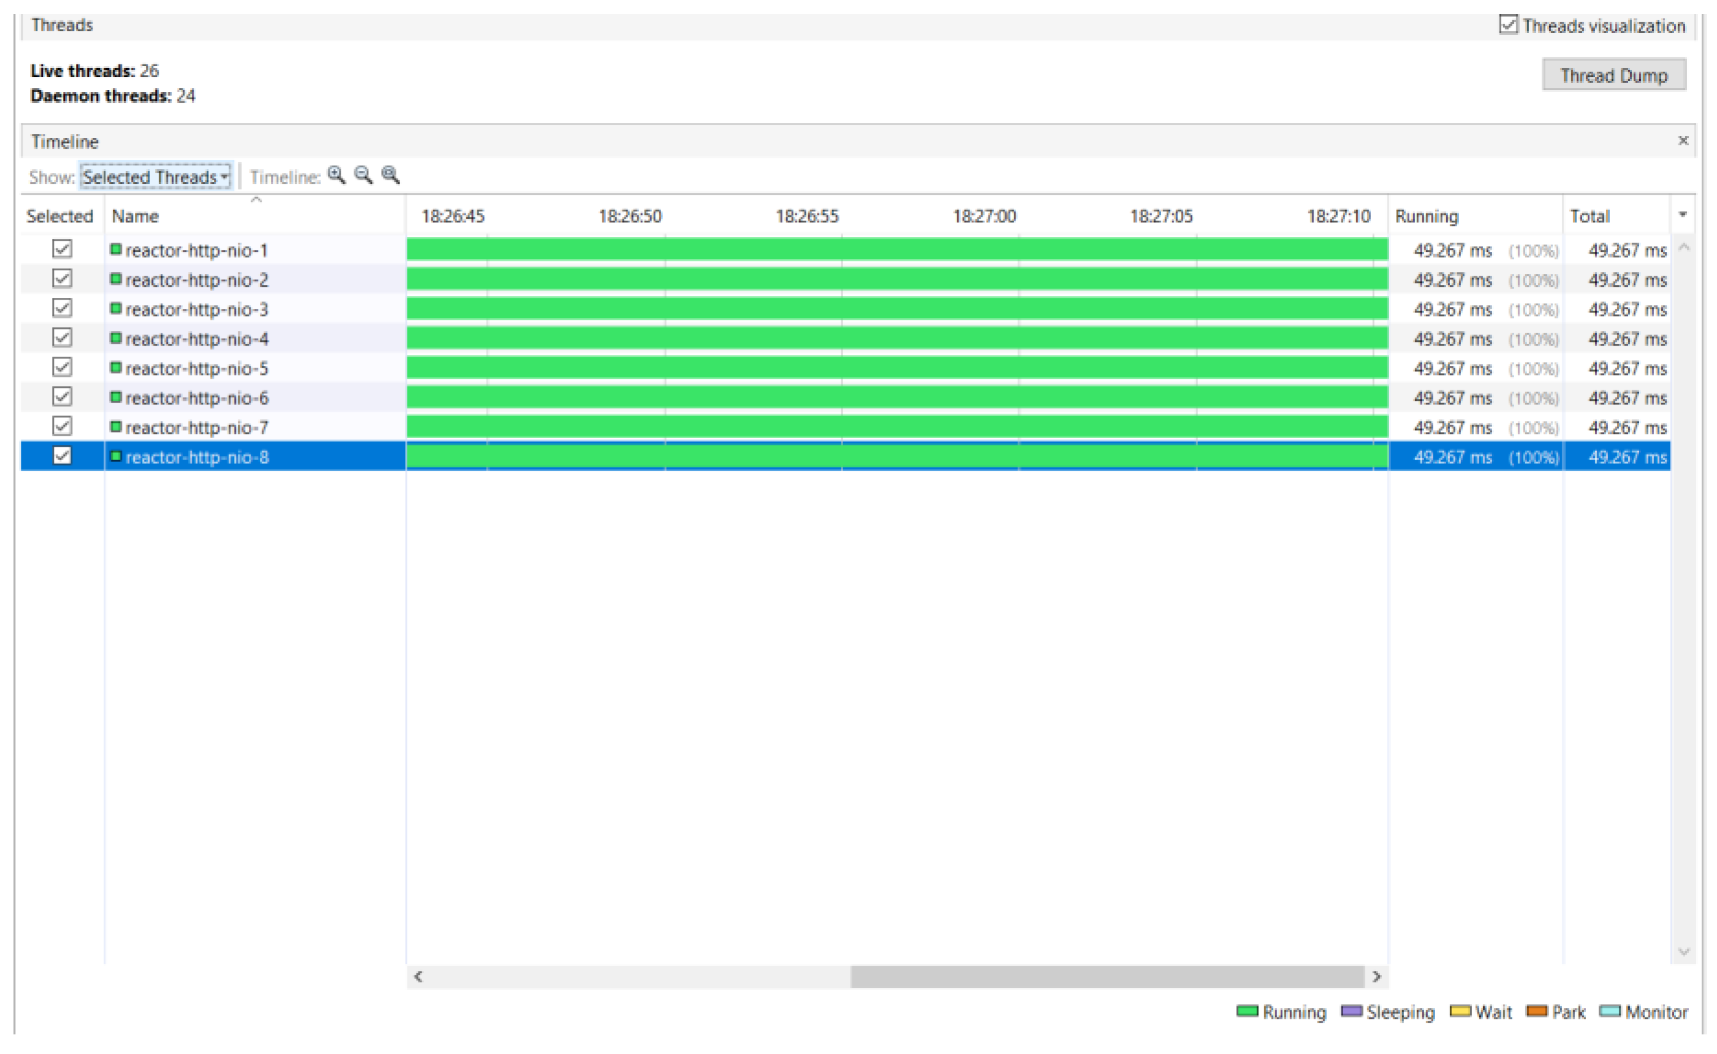Uncheck the reactor-http-nio-6 selected checkbox
The image size is (1717, 1054).
[62, 396]
